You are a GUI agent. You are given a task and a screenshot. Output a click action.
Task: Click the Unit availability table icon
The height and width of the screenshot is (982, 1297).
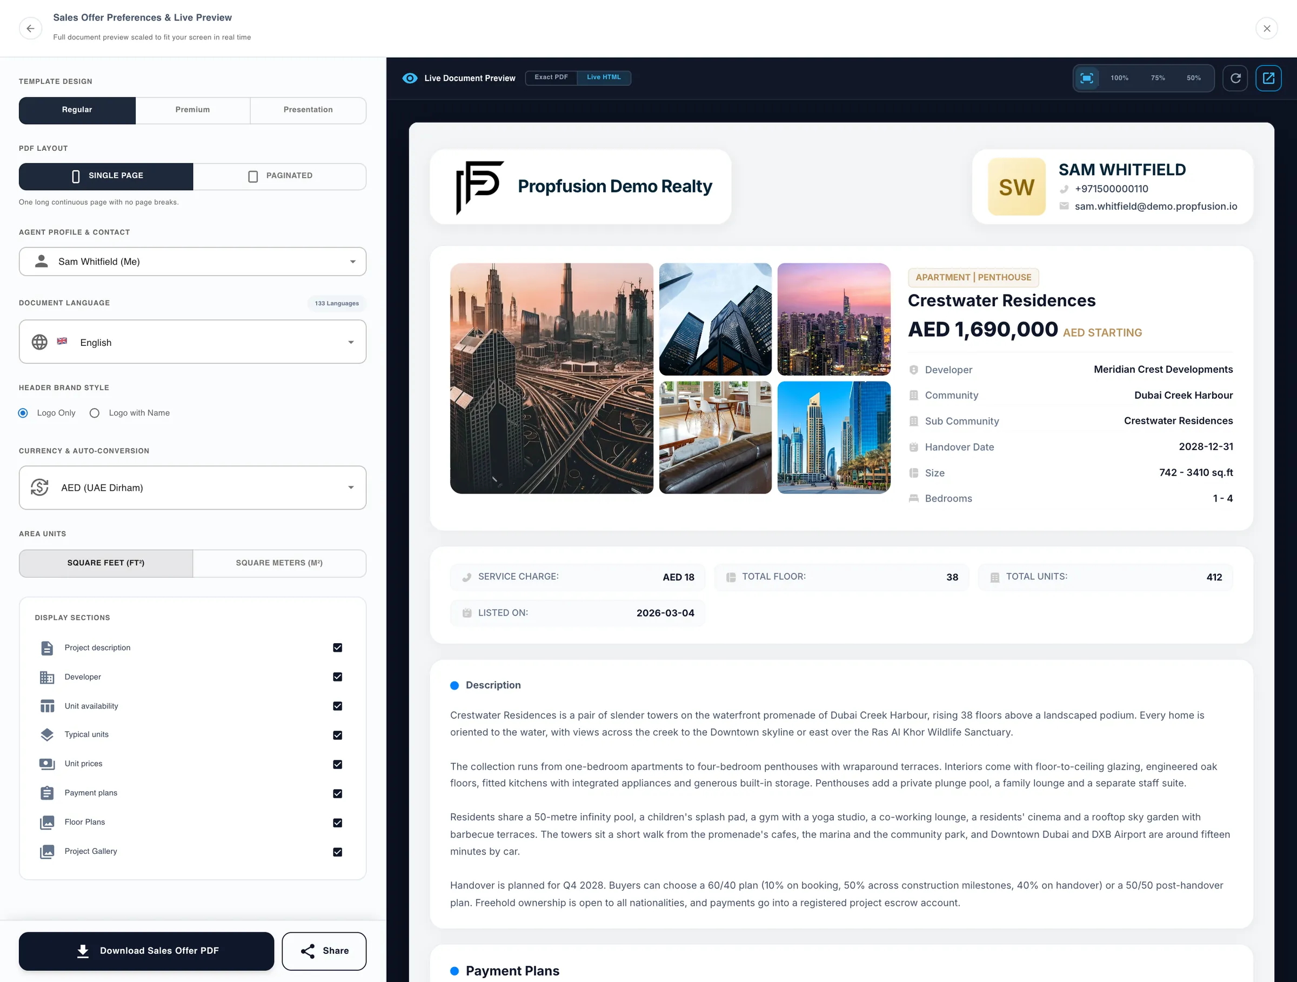47,706
